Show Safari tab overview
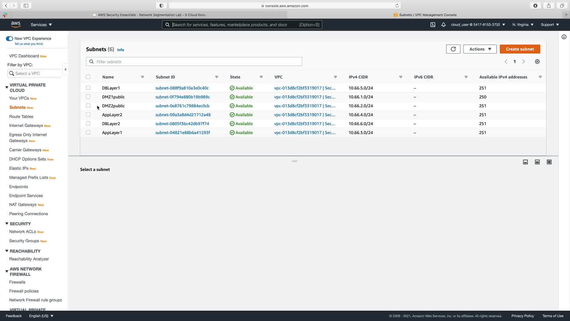570x321 pixels. point(562,6)
